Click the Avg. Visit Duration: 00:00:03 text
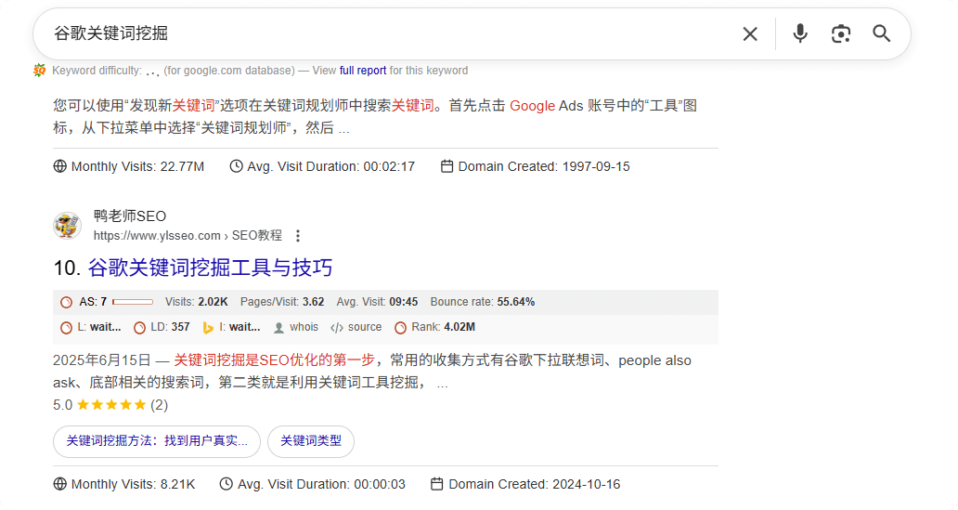 [x=321, y=484]
